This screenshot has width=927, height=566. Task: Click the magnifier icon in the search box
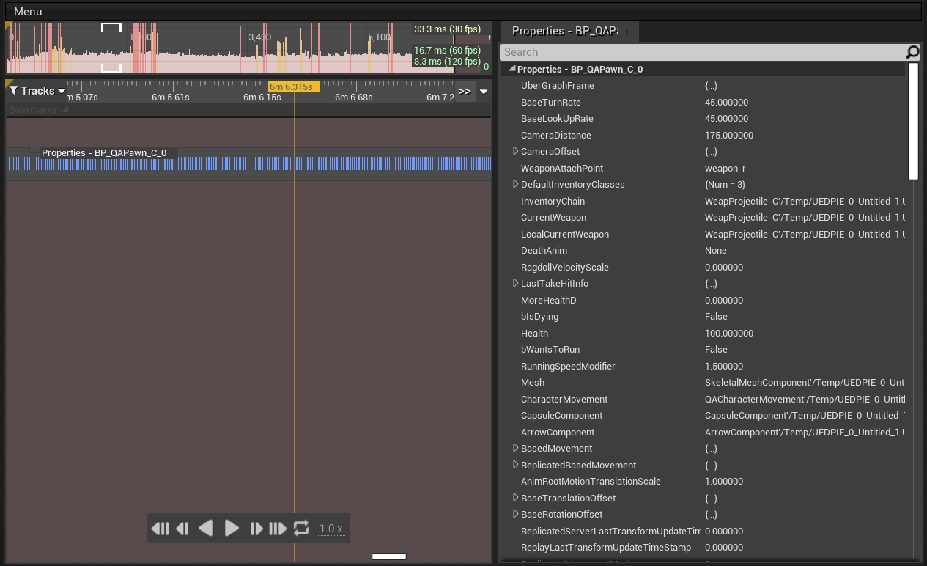(x=912, y=52)
